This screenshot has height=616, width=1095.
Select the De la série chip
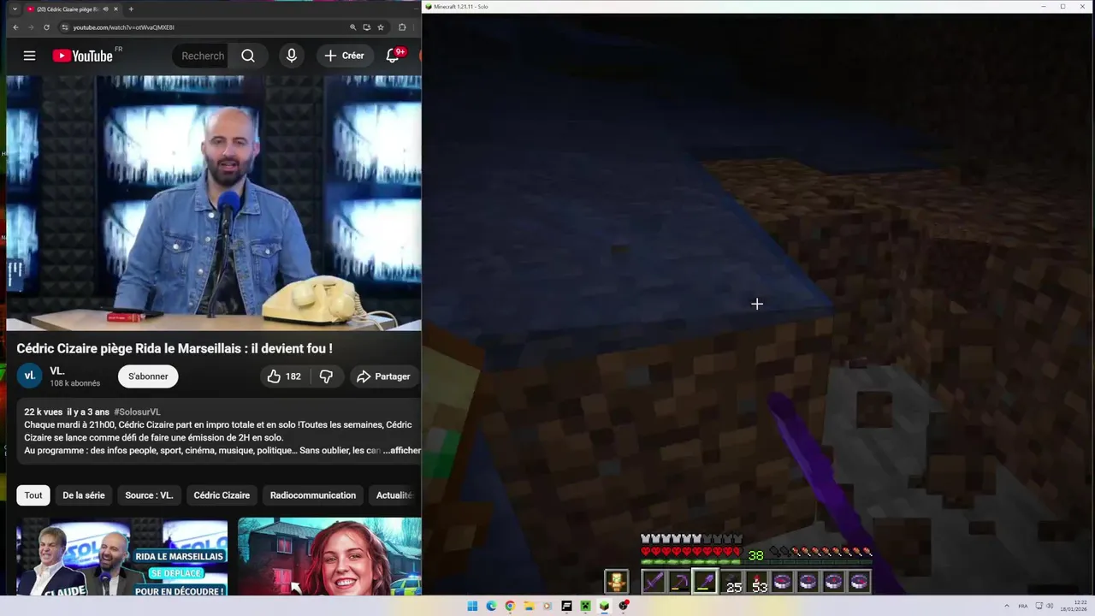[84, 495]
